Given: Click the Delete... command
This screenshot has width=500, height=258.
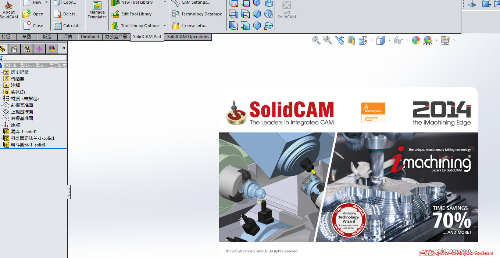Looking at the screenshot, I should point(66,14).
